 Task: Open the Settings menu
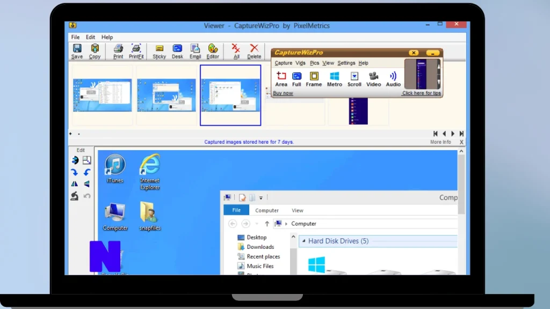coord(346,63)
